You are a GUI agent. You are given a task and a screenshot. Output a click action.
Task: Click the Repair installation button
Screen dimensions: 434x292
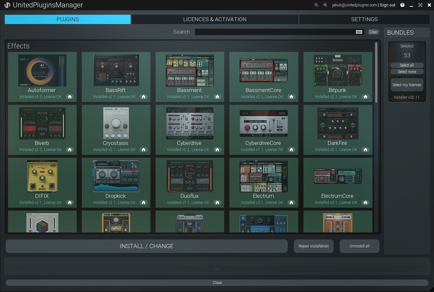pyautogui.click(x=313, y=246)
